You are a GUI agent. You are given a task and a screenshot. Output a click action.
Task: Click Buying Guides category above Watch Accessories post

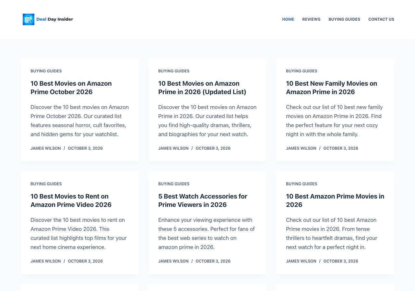(x=174, y=184)
